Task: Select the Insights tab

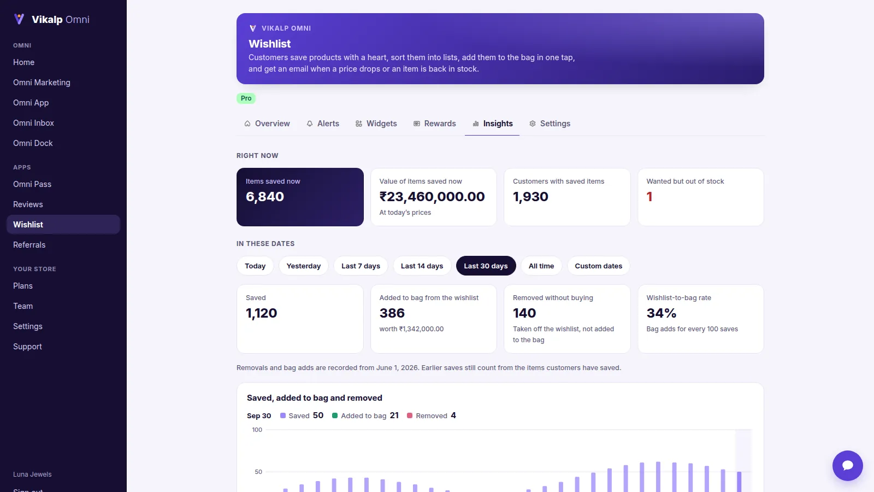Action: (x=493, y=124)
